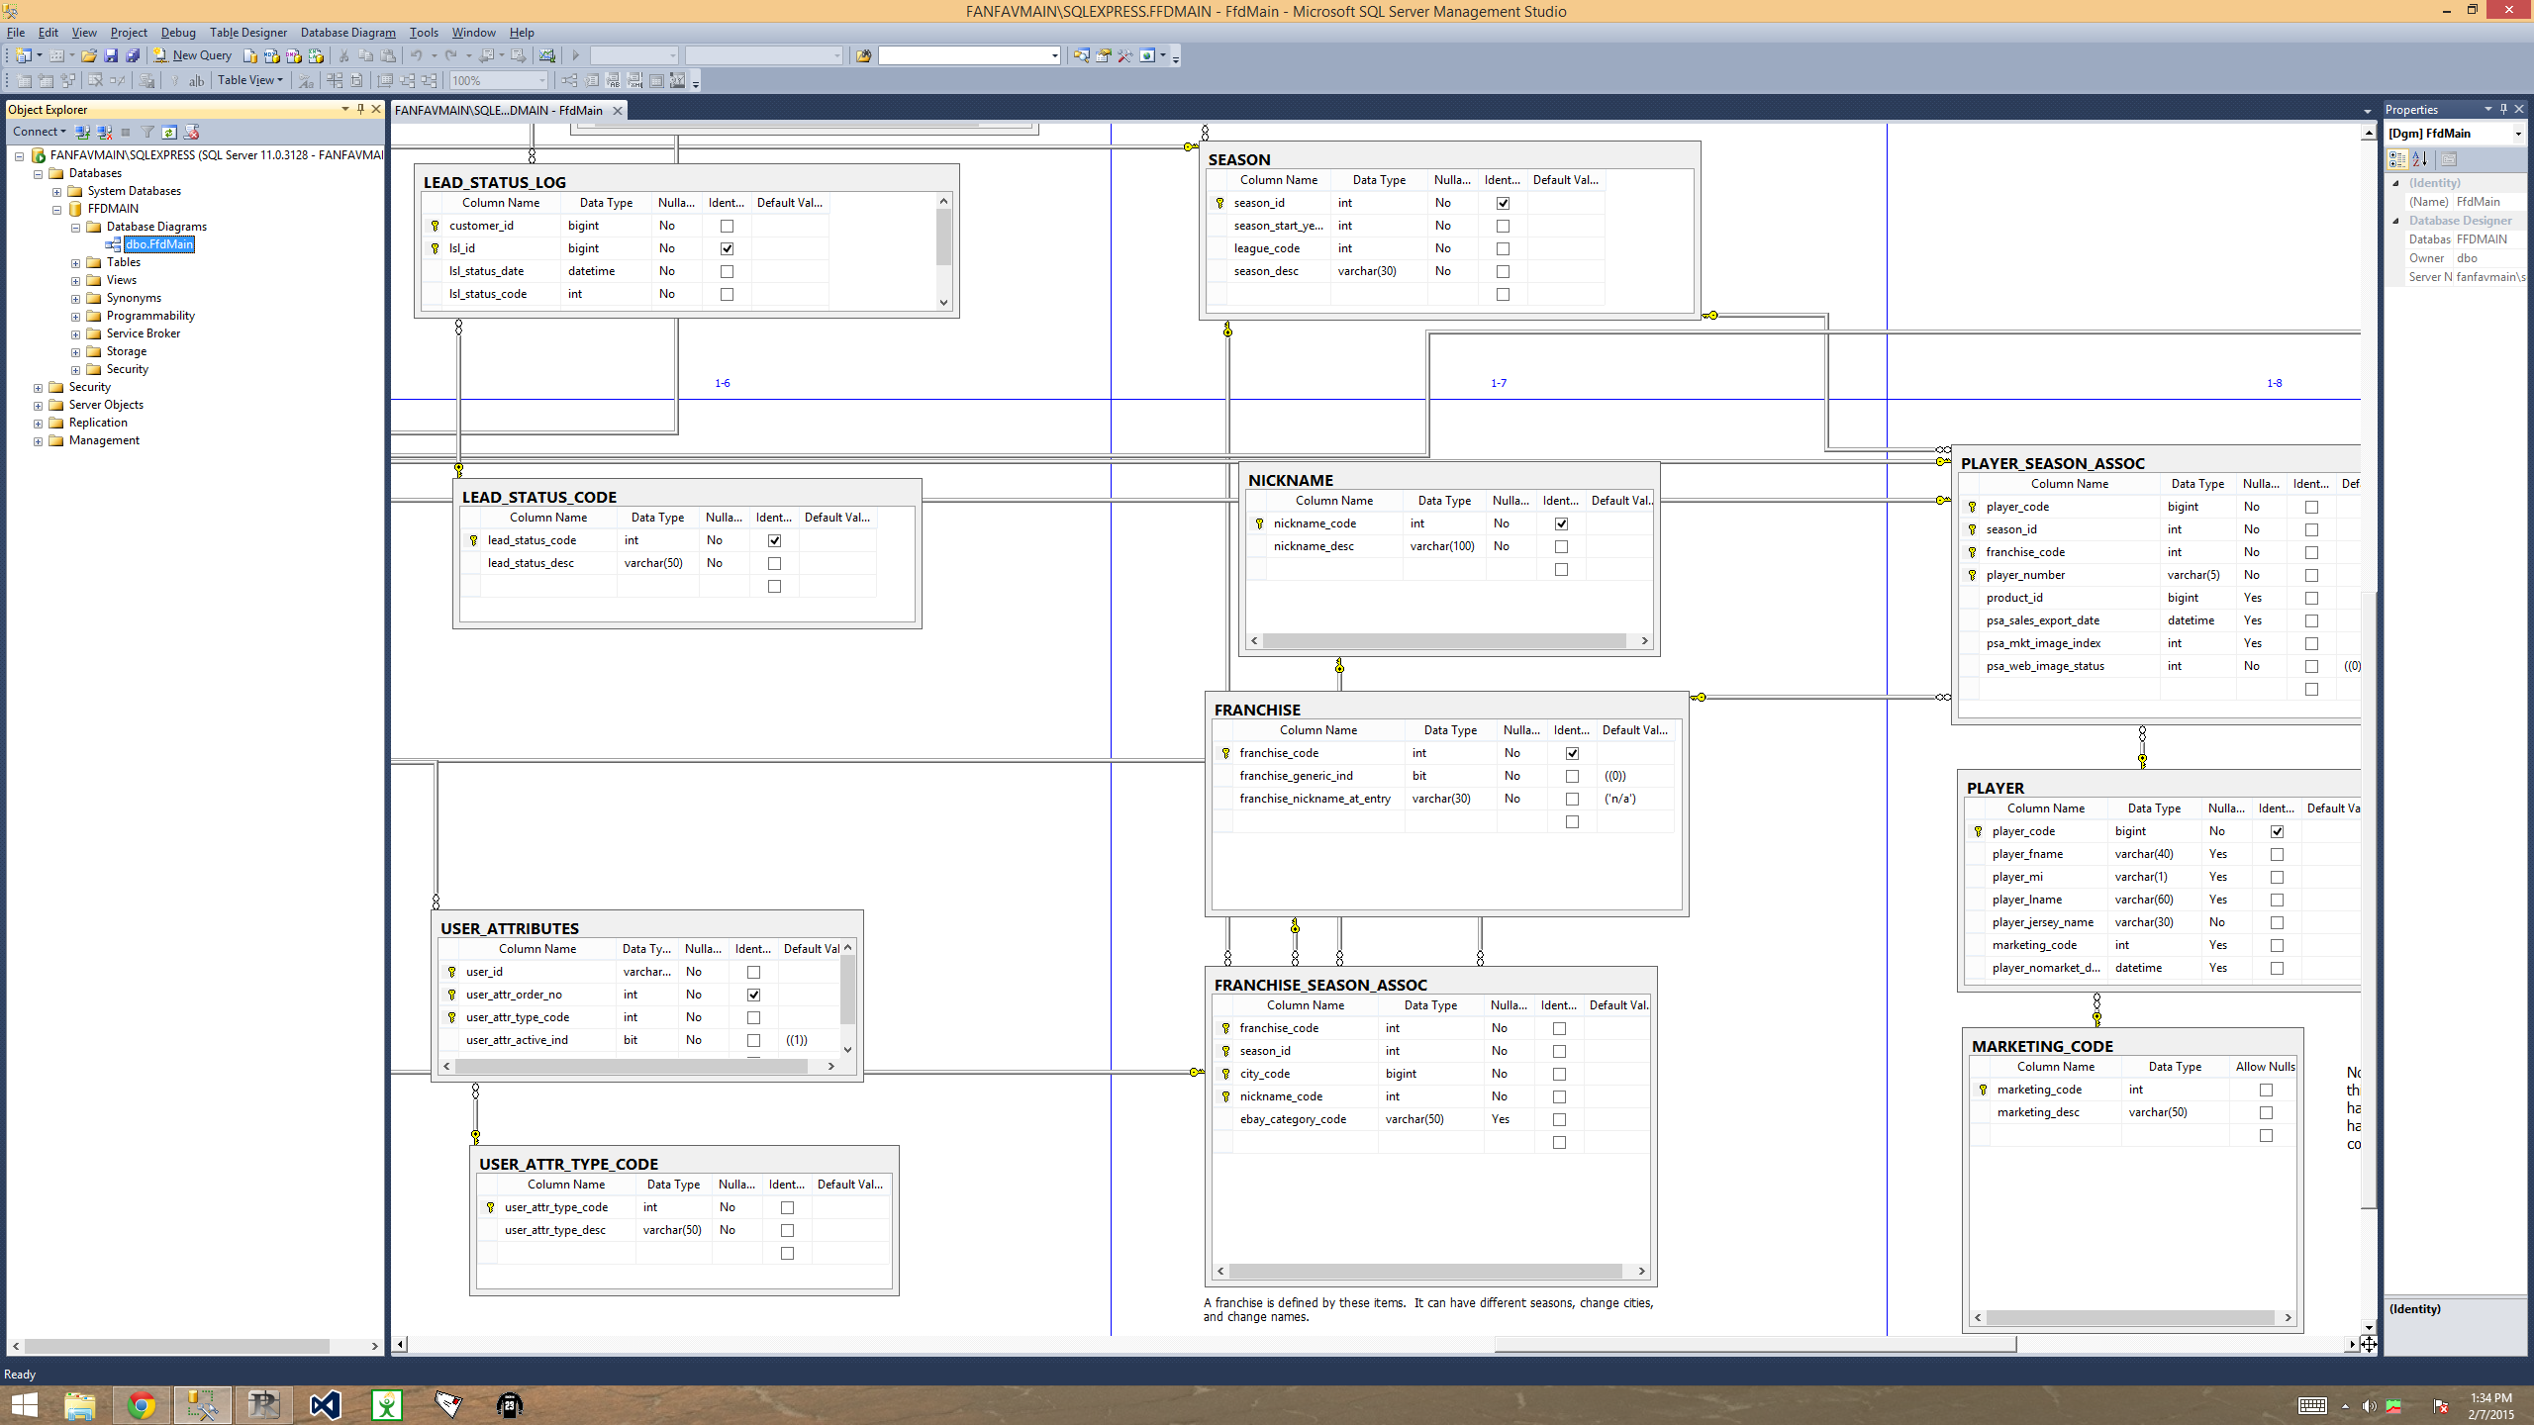Click the Solution Explorer toolbar icon

1081,55
